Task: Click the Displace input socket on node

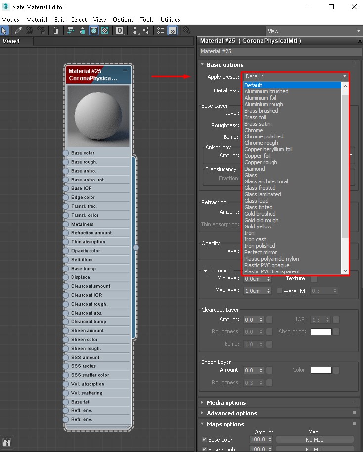Action: [x=66, y=277]
